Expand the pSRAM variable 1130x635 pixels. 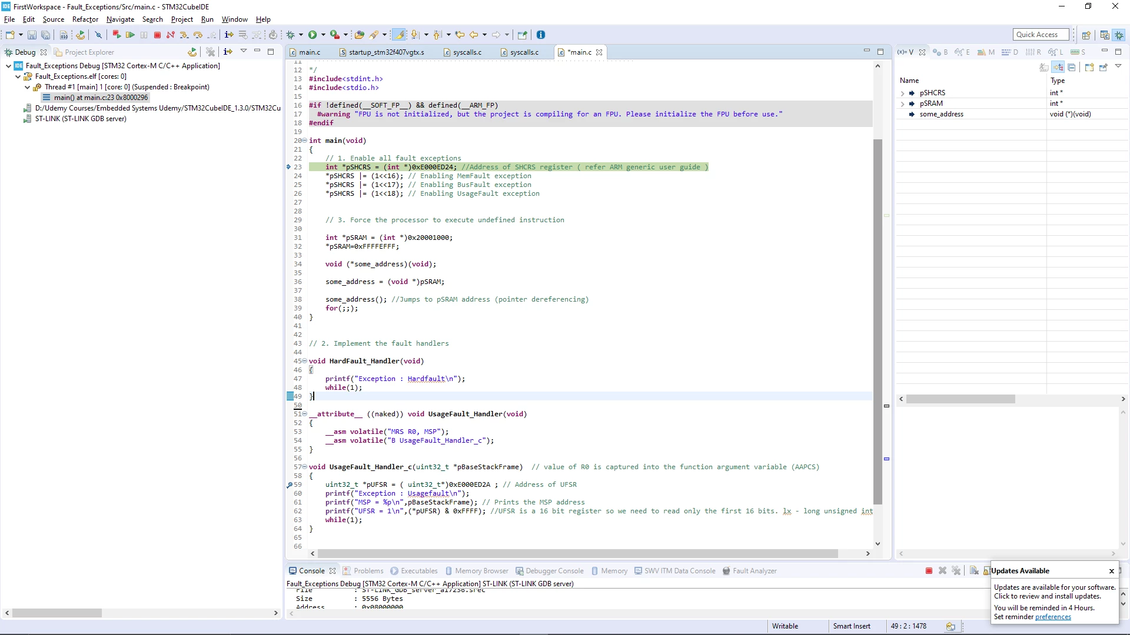[902, 103]
